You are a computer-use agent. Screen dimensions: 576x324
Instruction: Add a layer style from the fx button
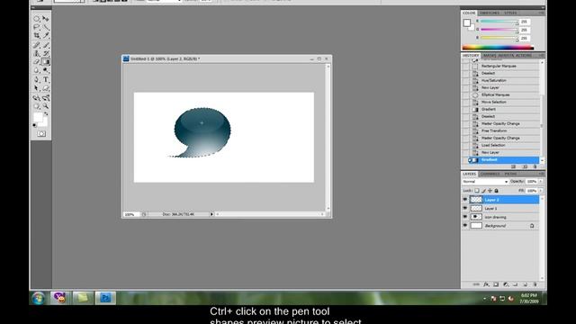[486, 284]
